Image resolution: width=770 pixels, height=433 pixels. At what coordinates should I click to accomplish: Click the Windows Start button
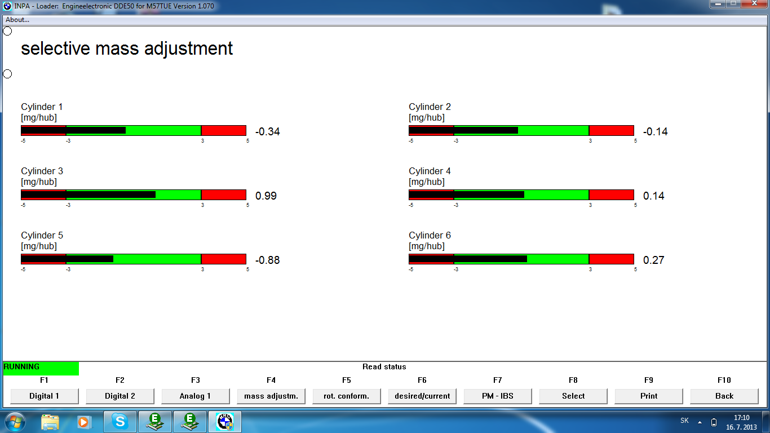pos(15,422)
